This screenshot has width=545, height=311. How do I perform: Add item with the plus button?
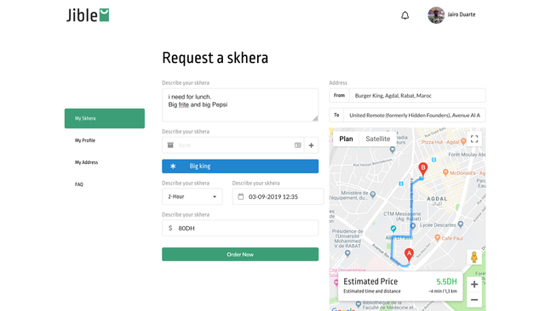311,145
